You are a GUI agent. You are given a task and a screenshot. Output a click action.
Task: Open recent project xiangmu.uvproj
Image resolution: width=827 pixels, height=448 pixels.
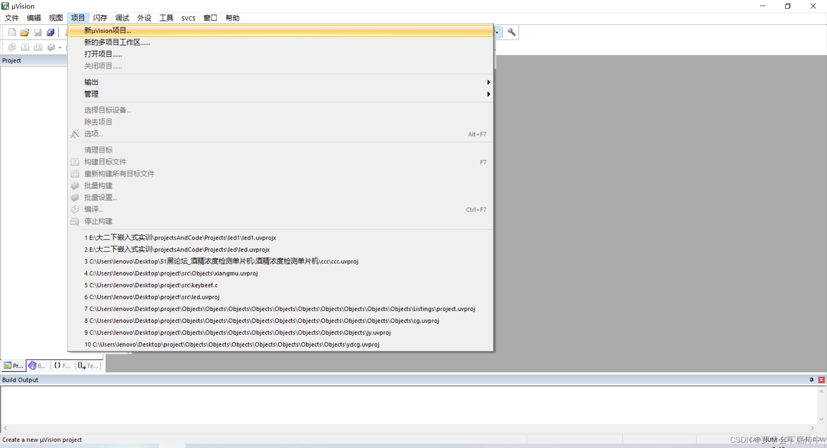coord(280,273)
